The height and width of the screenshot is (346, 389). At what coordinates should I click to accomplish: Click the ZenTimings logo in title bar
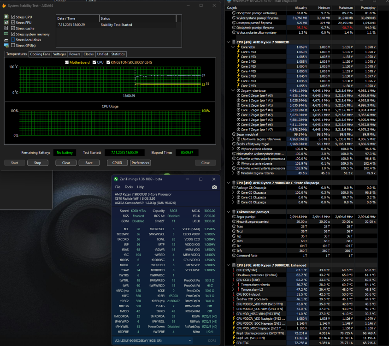[116, 179]
